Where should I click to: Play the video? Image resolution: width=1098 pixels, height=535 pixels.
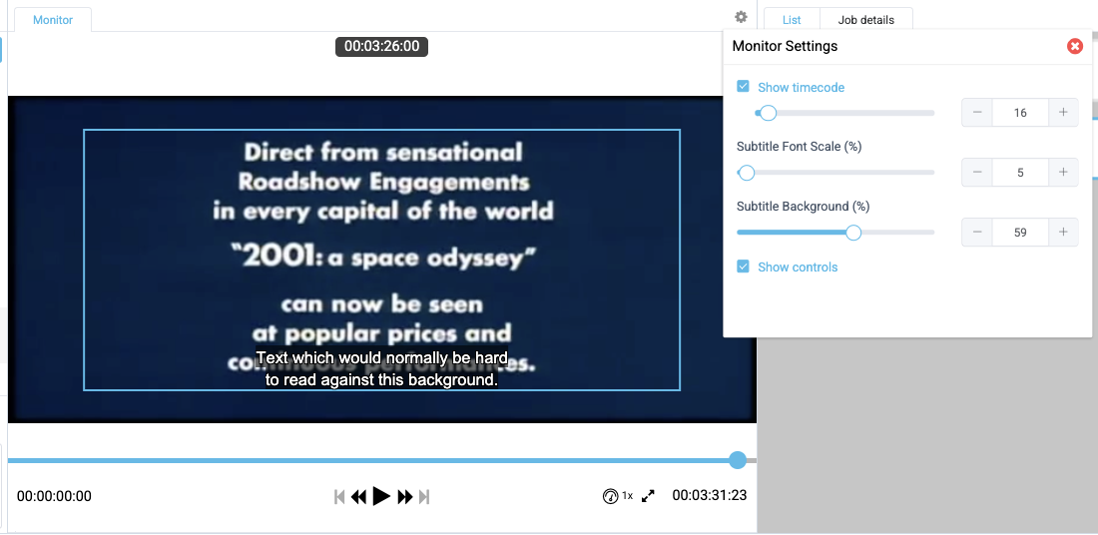point(381,496)
